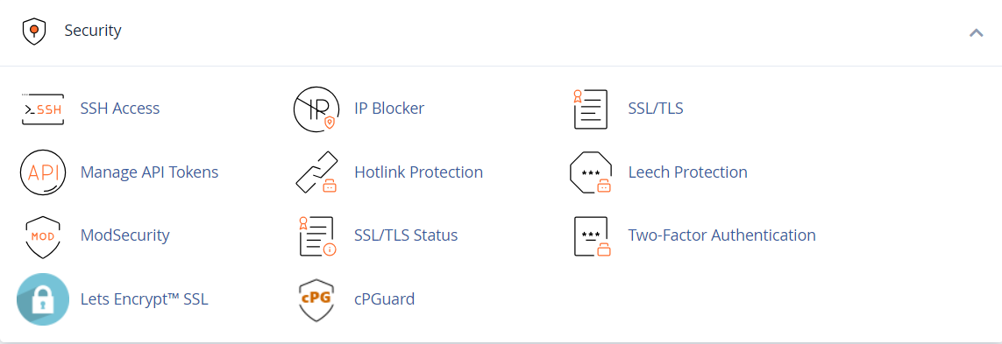Click the cPGuard shield icon
This screenshot has width=1002, height=344.
coord(317,299)
